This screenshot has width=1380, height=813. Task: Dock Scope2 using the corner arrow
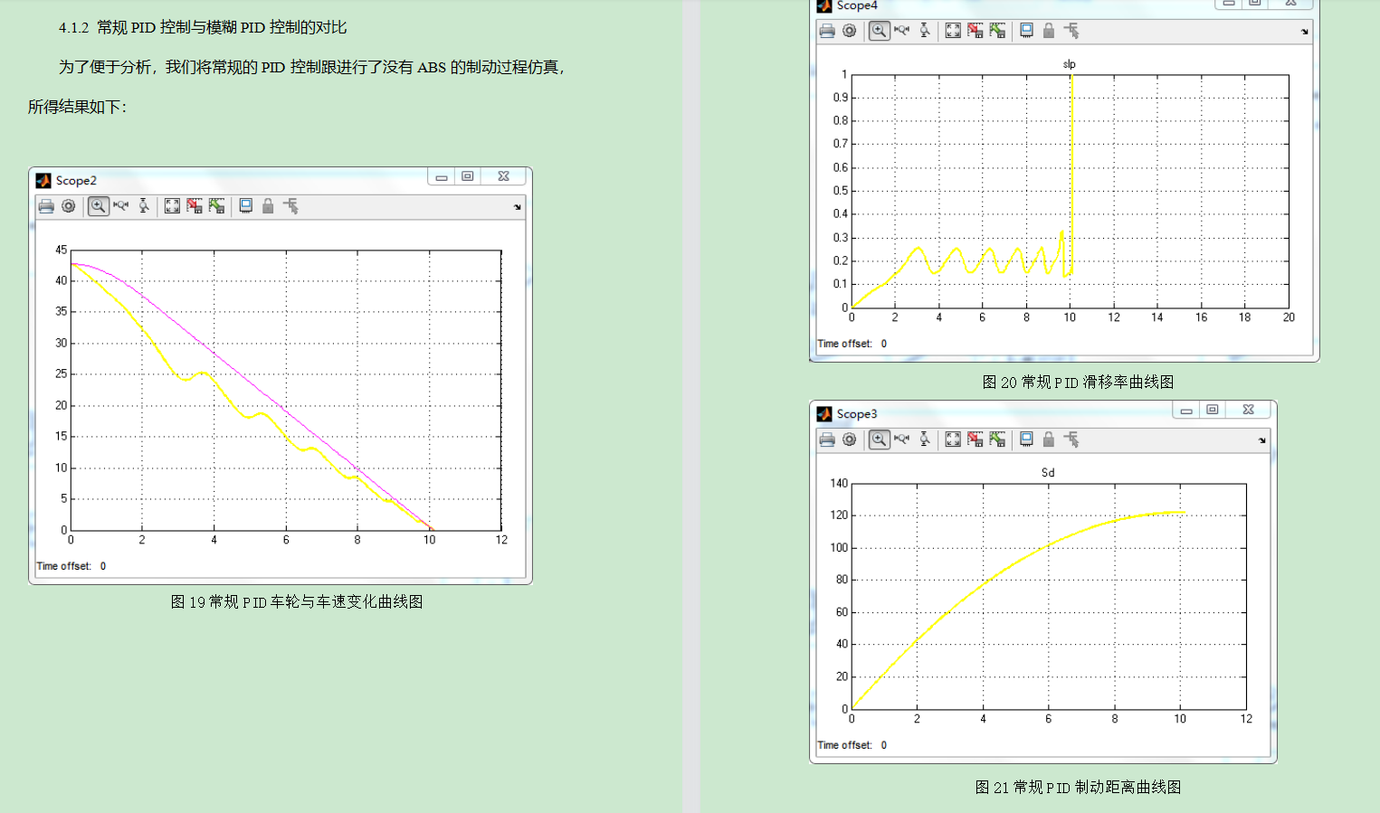(x=518, y=207)
